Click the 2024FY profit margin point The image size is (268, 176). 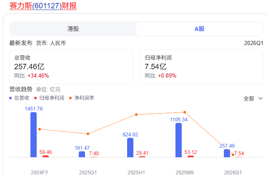[x=40, y=129]
